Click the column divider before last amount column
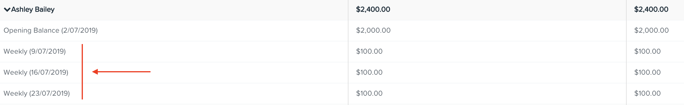This screenshot has width=684, height=105. [626, 52]
